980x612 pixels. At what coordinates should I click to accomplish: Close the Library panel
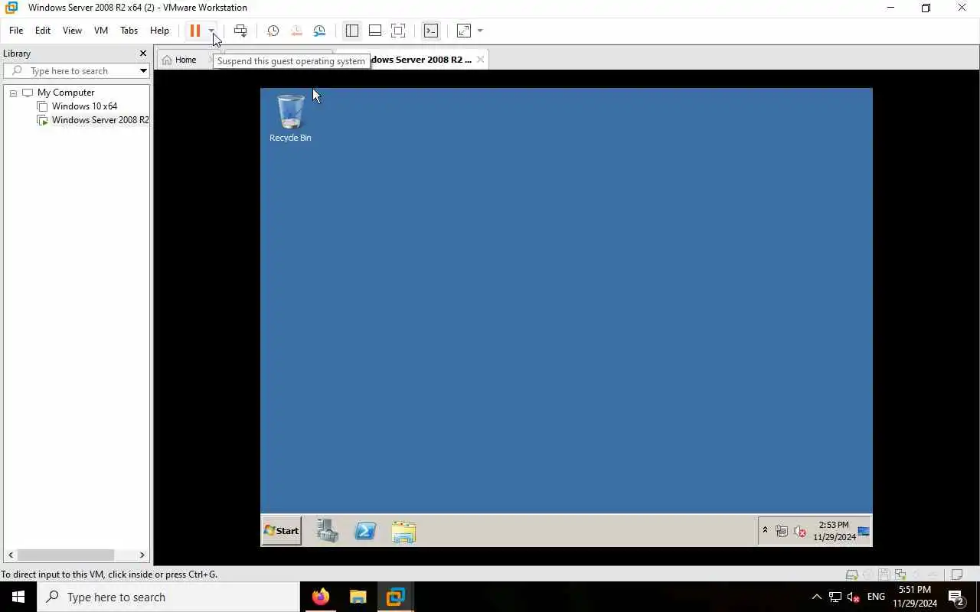click(x=142, y=54)
